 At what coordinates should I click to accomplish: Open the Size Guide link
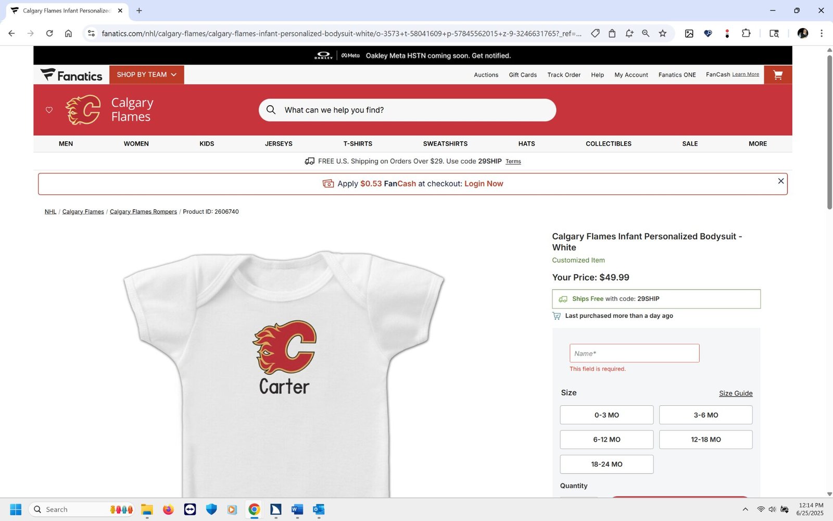pyautogui.click(x=736, y=393)
